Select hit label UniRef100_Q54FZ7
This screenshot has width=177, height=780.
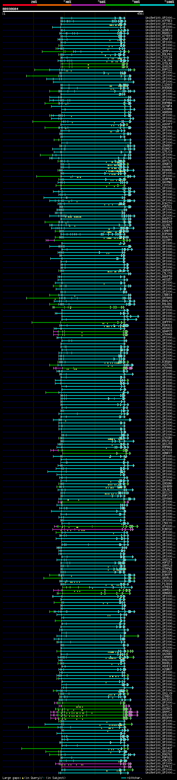click(x=159, y=39)
